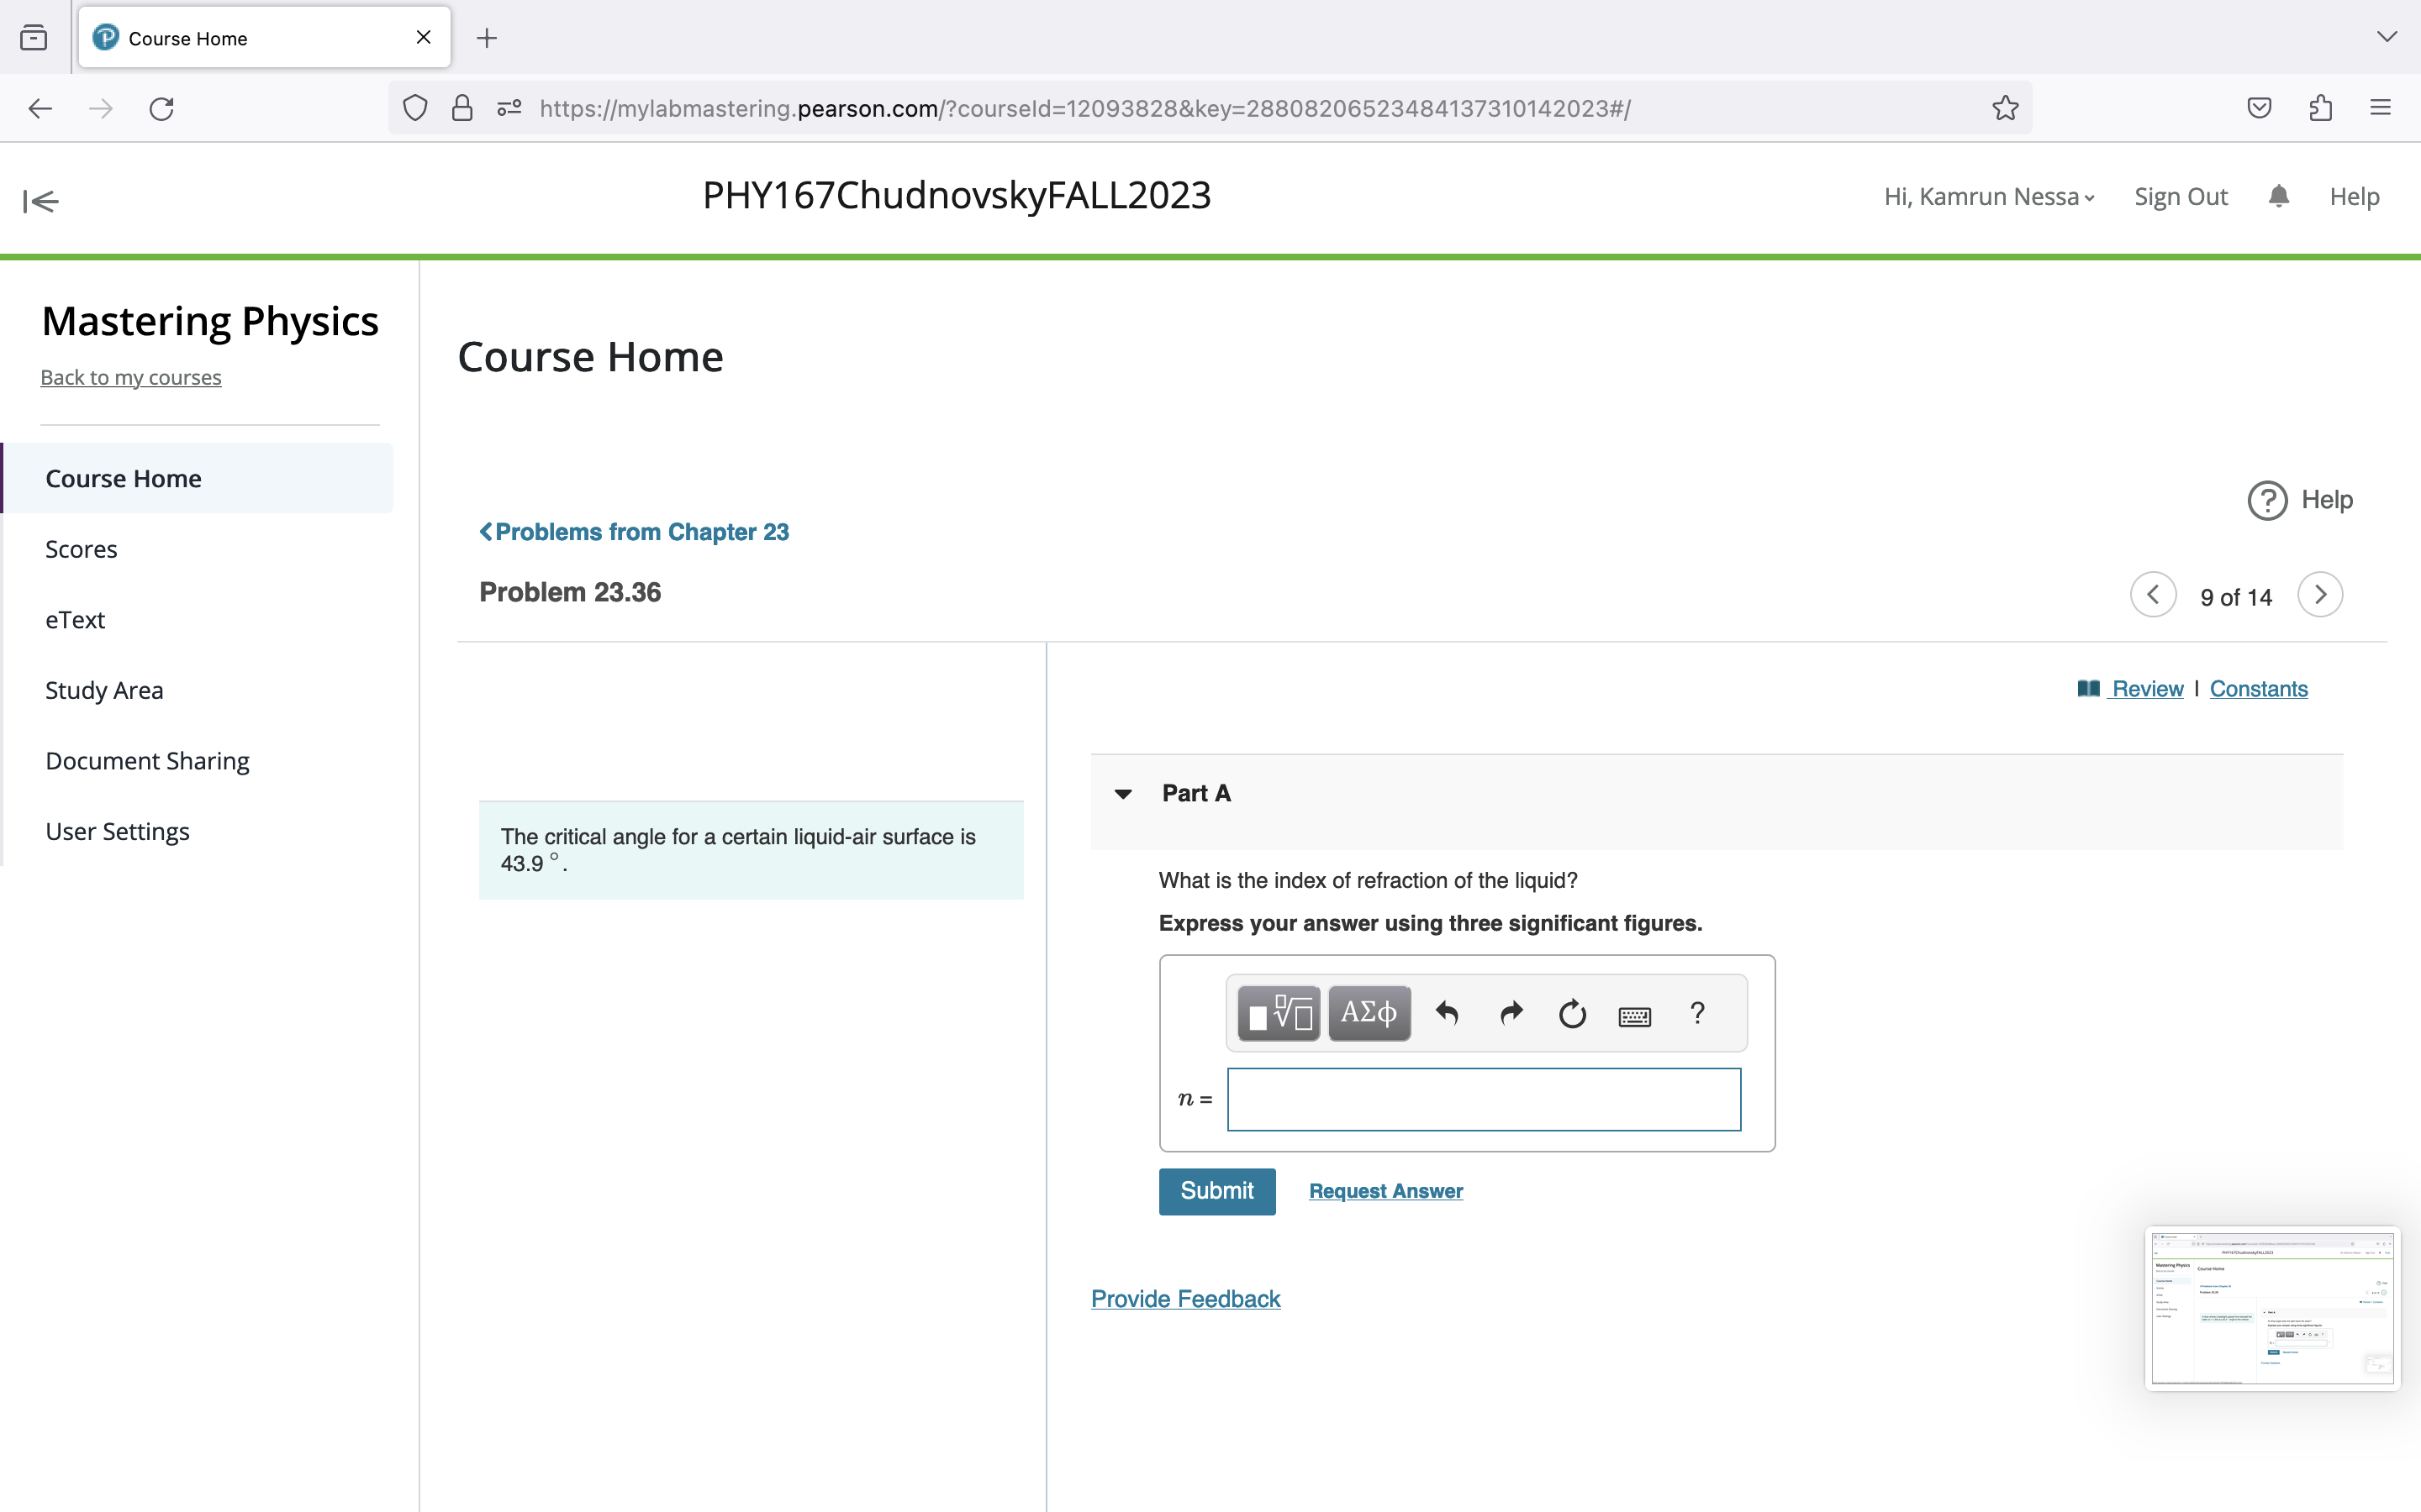Click the circular Help question icon
Viewport: 2421px width, 1512px height.
tap(2268, 500)
